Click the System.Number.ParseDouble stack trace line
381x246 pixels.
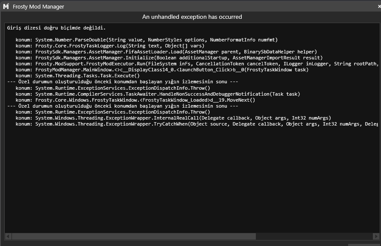tap(147, 40)
